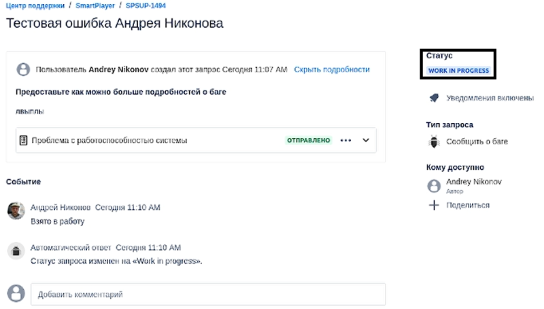Click the gray avatar beside comment box
544x309 pixels.
click(x=16, y=293)
